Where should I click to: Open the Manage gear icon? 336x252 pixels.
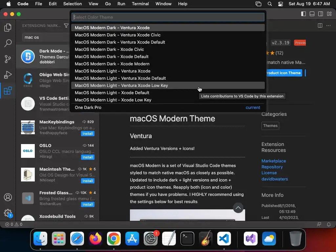tap(8, 213)
